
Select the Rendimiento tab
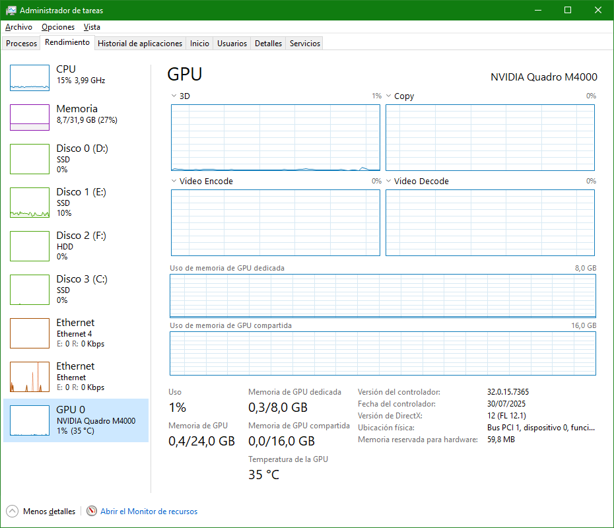point(67,42)
